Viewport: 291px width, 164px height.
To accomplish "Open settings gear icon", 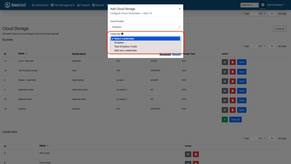I will coord(263,5).
